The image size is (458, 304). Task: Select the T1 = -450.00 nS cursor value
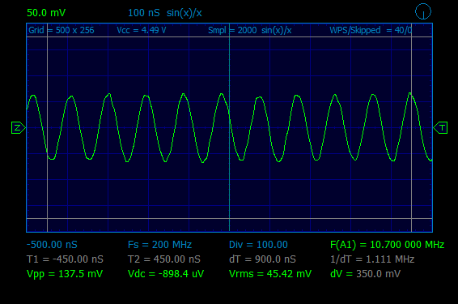(x=65, y=259)
